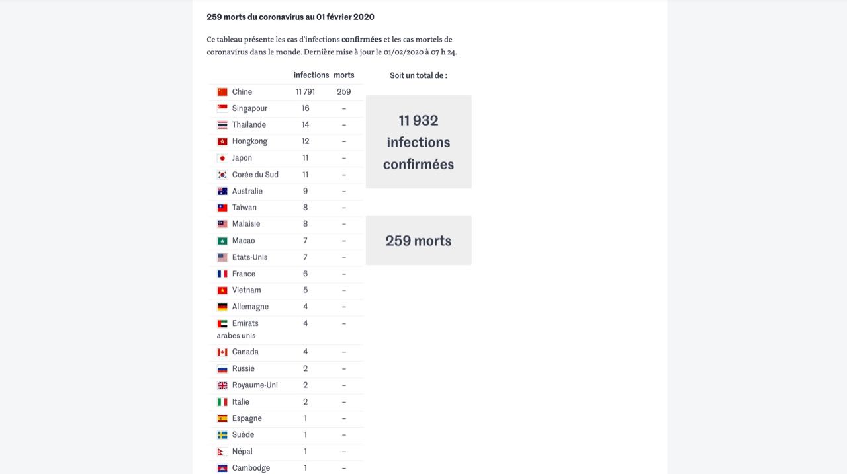
Task: Click the "morts" column header
Action: click(x=344, y=75)
